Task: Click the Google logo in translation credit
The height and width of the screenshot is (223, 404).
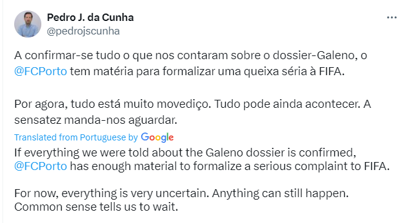Action: click(x=157, y=137)
